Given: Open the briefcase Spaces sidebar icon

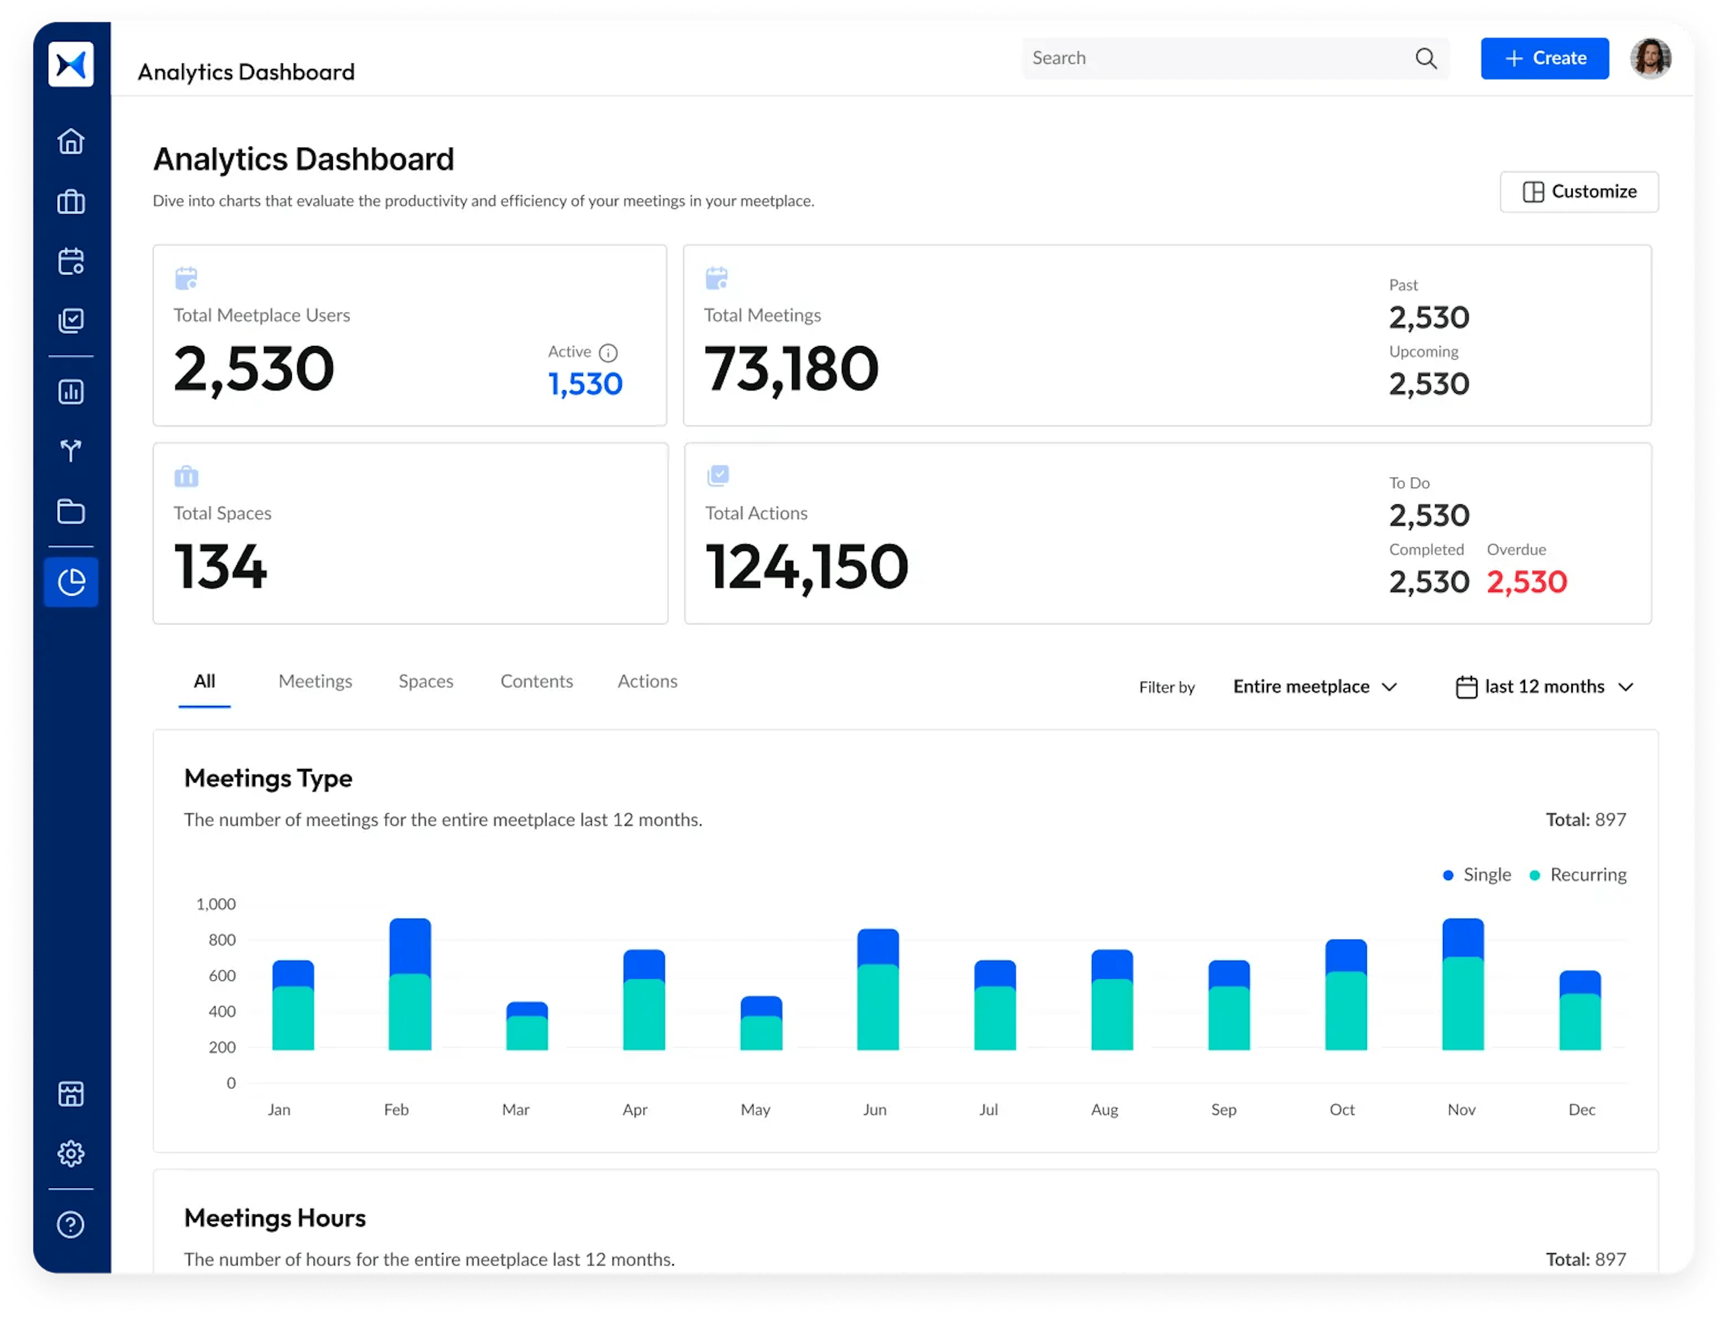Looking at the screenshot, I should tap(71, 202).
